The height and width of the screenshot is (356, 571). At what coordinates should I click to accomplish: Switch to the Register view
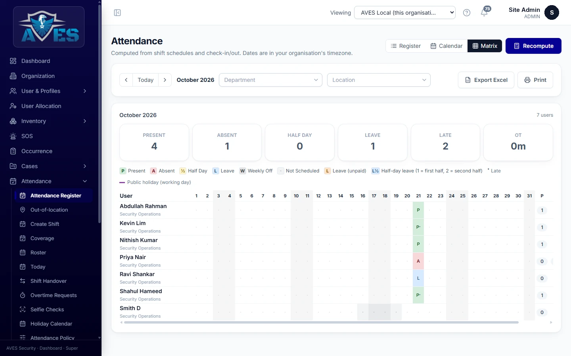coord(406,46)
